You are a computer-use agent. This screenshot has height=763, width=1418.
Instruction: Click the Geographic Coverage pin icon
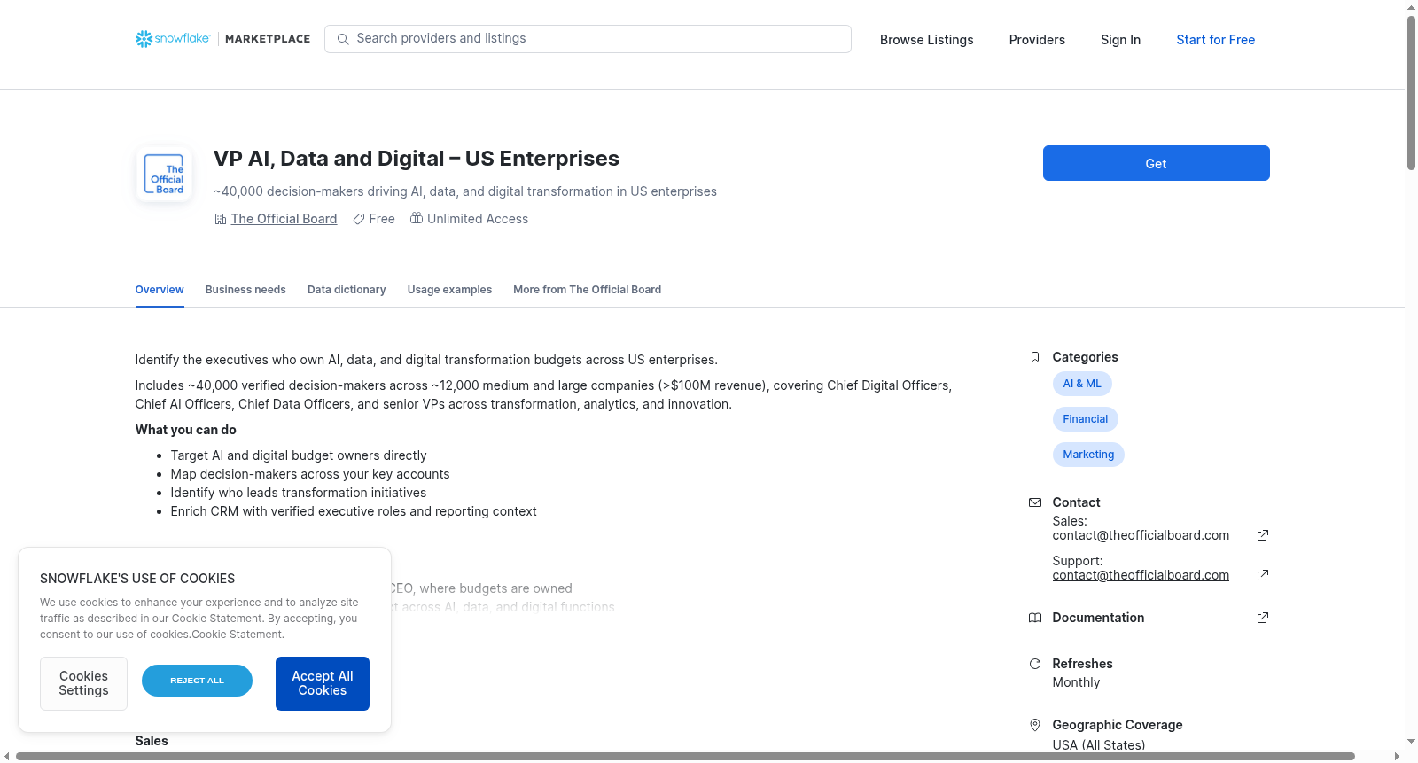(x=1035, y=725)
